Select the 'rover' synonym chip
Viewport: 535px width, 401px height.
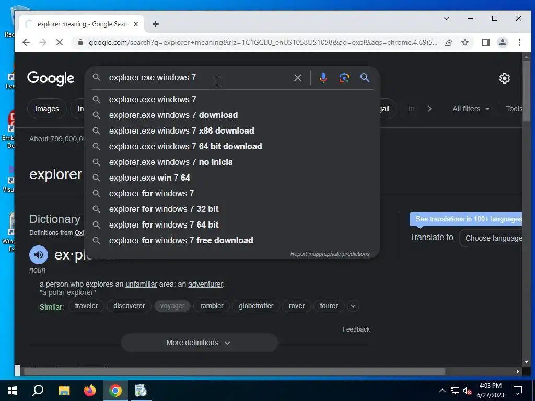297,306
